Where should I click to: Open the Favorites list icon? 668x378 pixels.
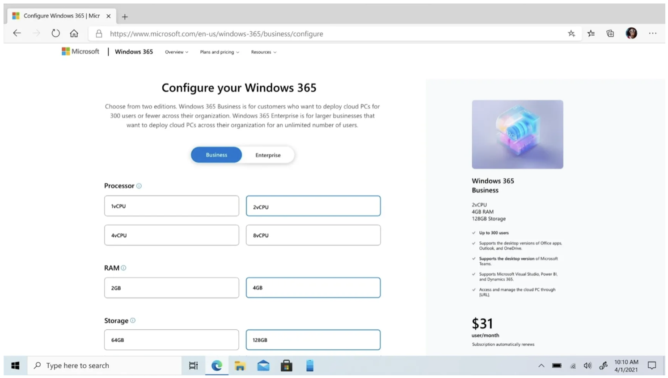click(591, 34)
